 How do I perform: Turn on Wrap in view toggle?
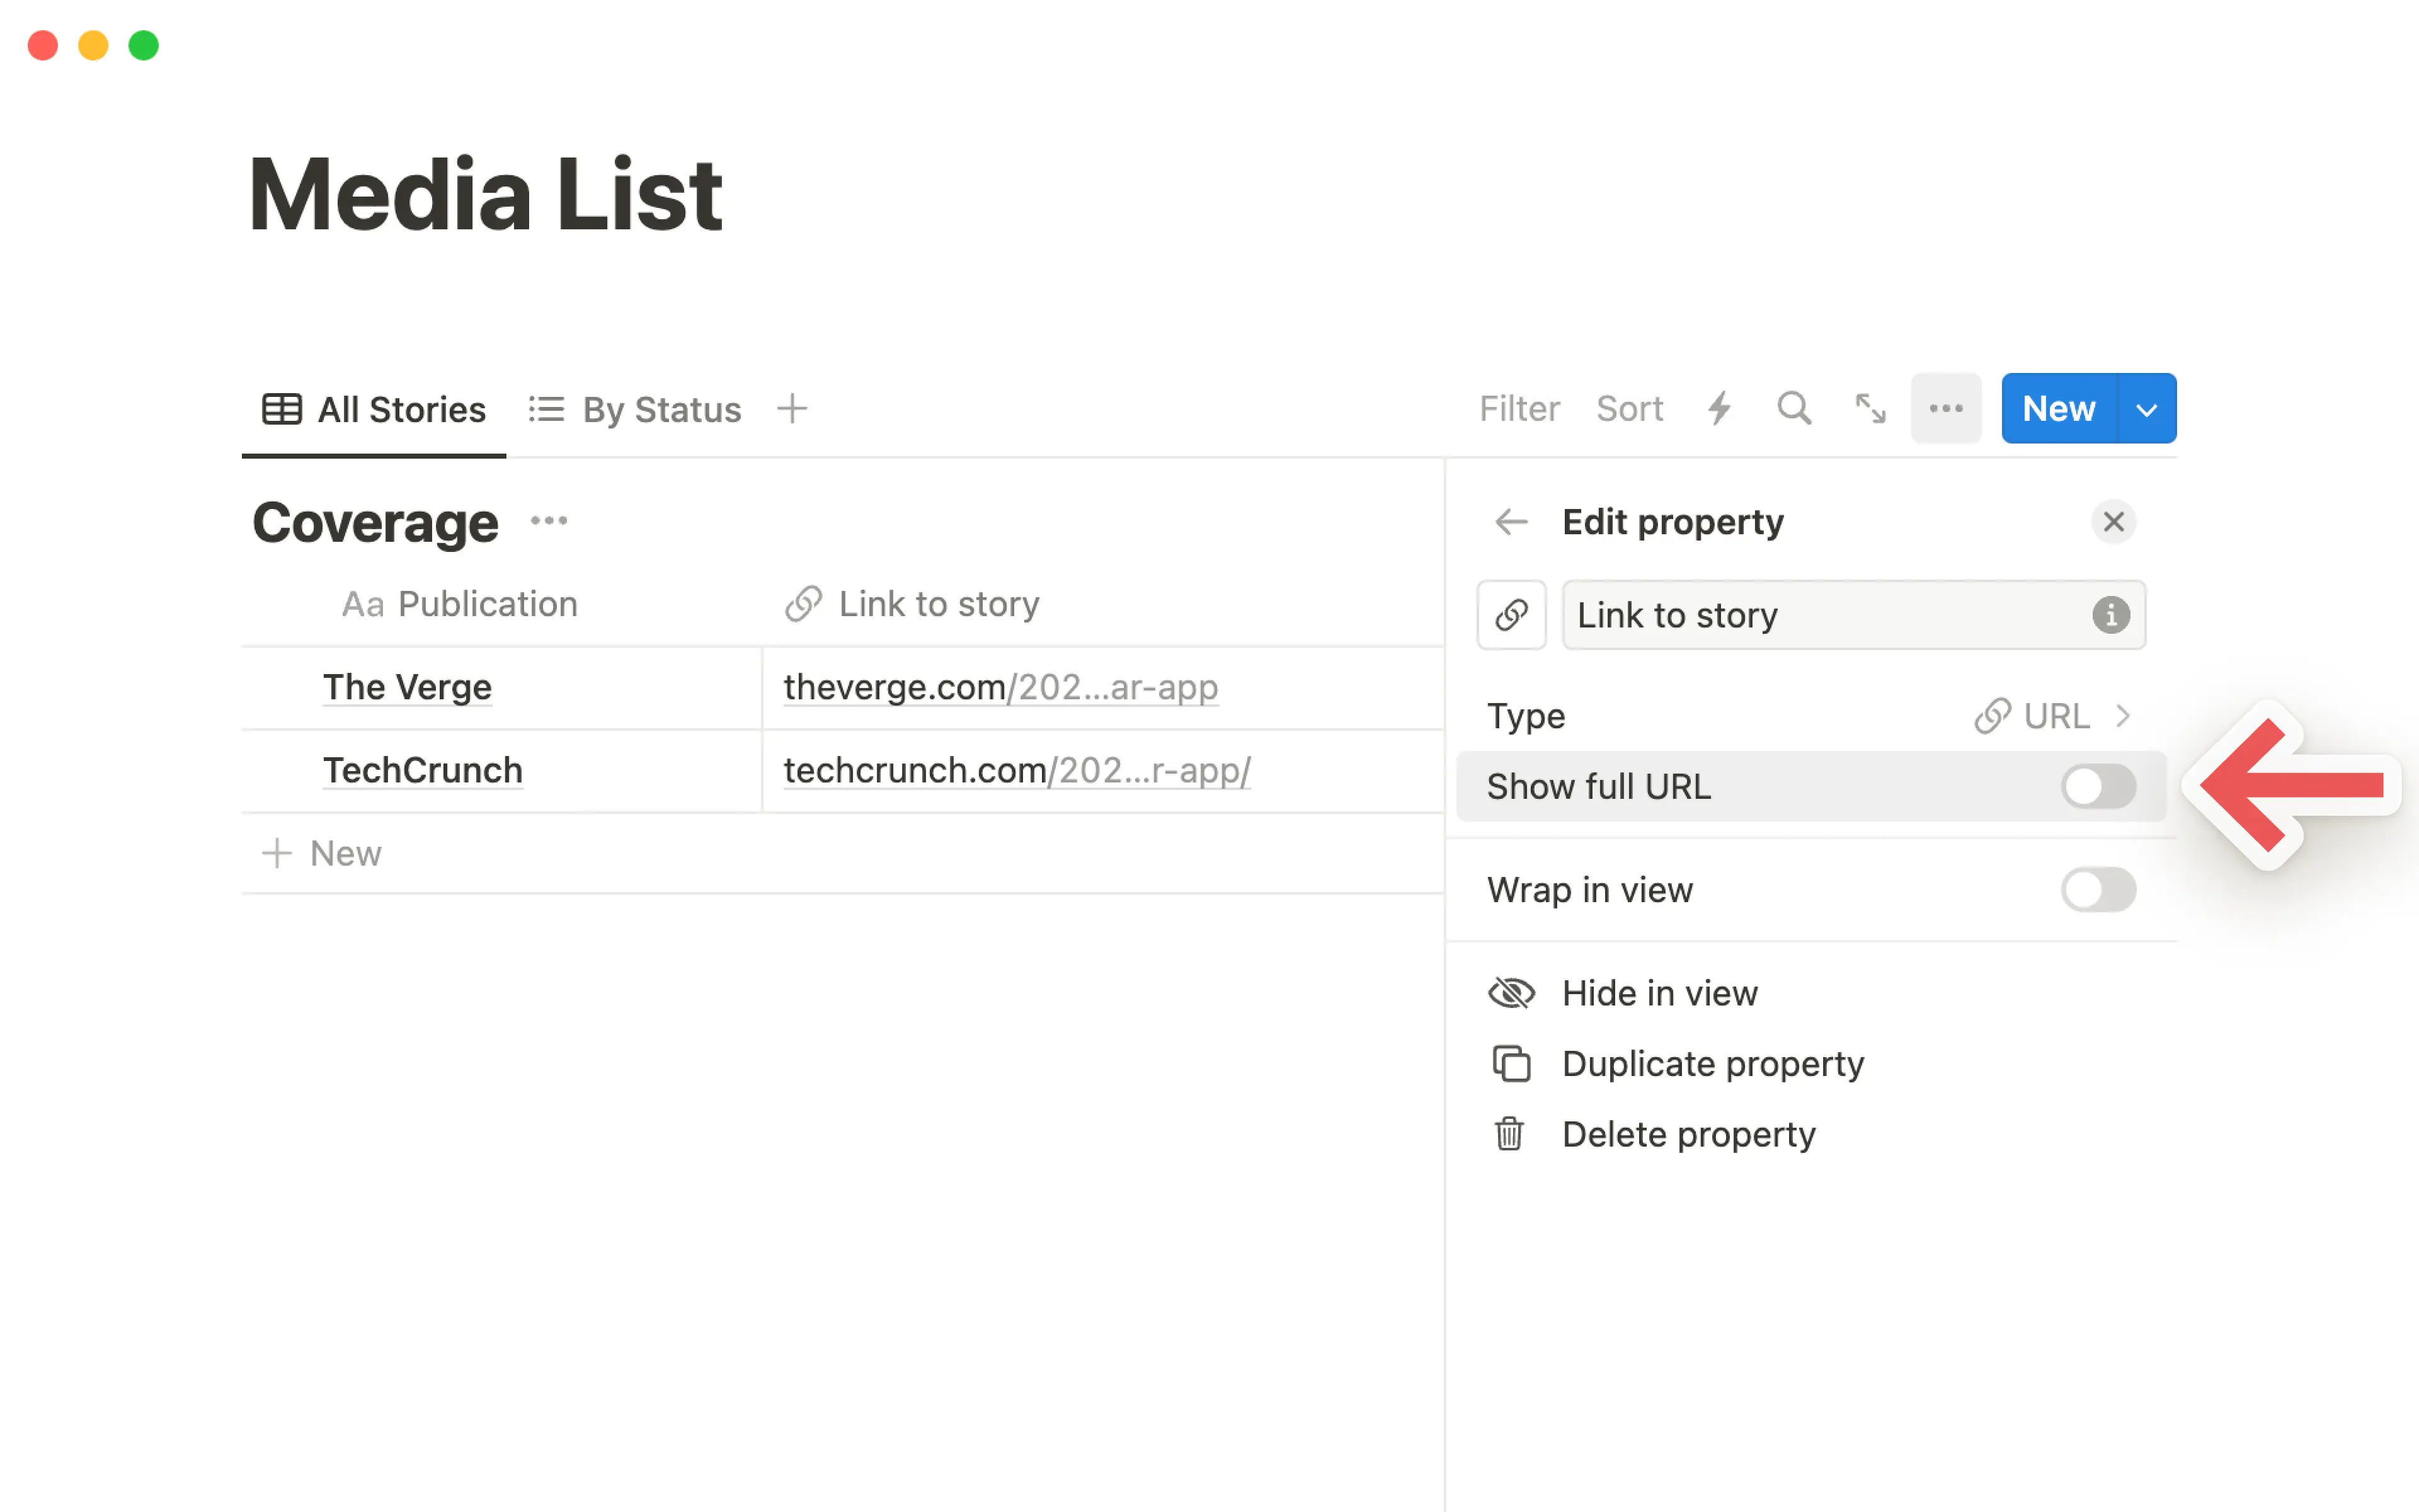[x=2097, y=890]
